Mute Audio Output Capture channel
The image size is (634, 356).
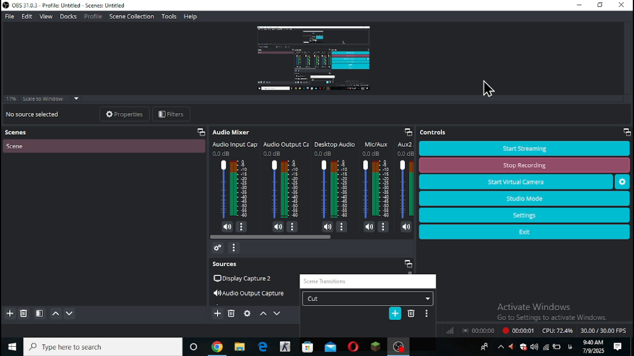(x=278, y=227)
